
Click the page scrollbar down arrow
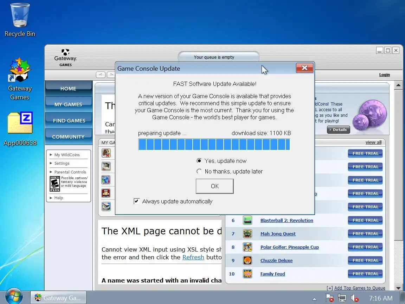(x=399, y=287)
